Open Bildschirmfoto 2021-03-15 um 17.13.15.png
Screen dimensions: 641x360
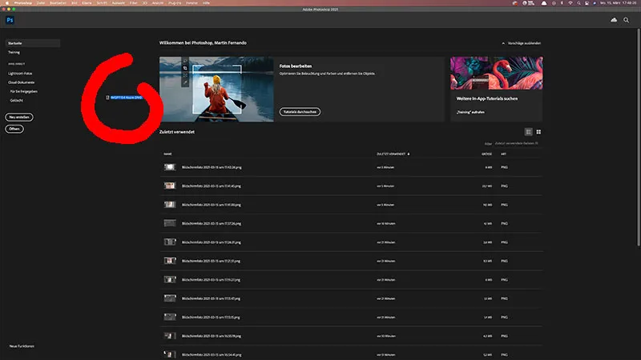(x=351, y=317)
